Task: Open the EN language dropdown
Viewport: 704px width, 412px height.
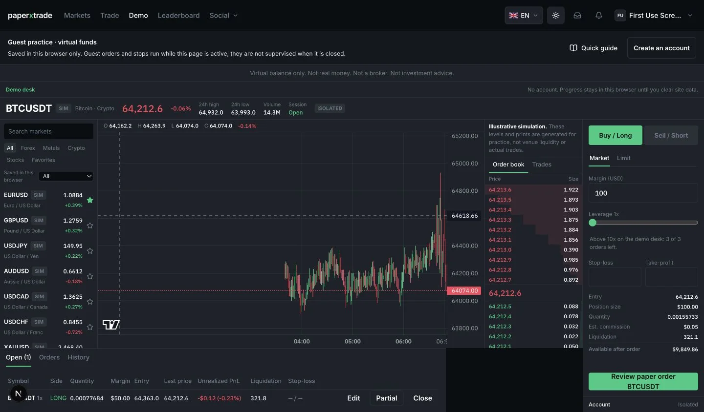Action: point(524,16)
